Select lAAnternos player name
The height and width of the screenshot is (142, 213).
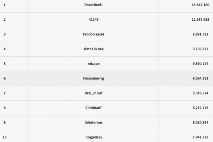(x=93, y=122)
